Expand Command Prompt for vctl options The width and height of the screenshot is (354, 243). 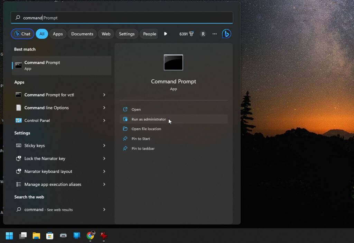[104, 95]
